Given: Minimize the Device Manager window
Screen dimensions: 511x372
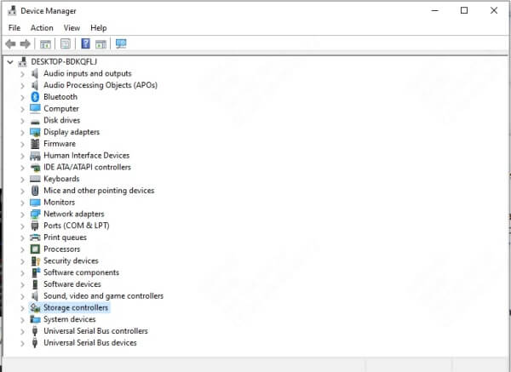Looking at the screenshot, I should point(434,11).
